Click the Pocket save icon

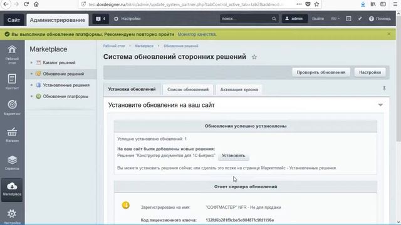[308, 4]
